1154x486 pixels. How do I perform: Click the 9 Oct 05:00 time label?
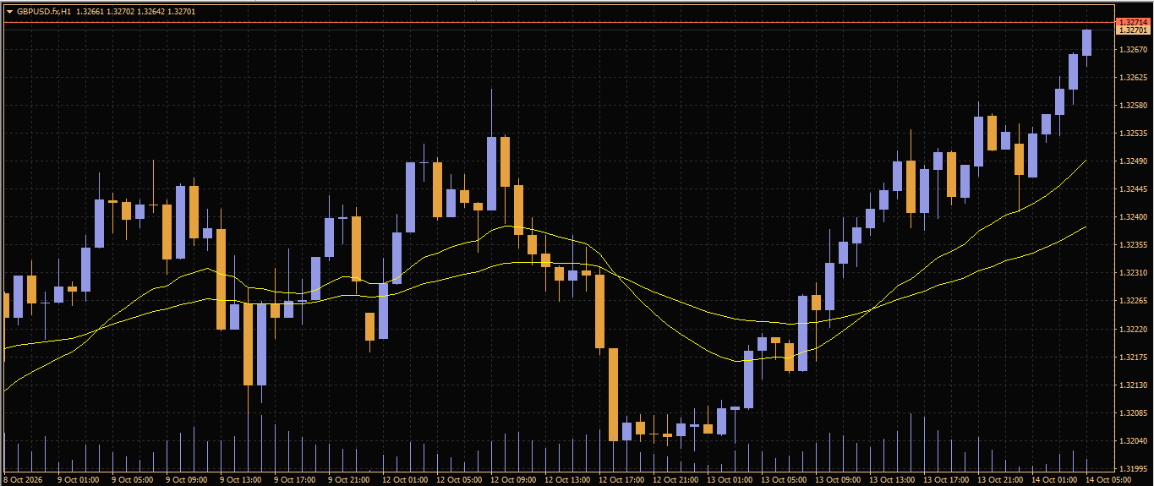coord(132,480)
